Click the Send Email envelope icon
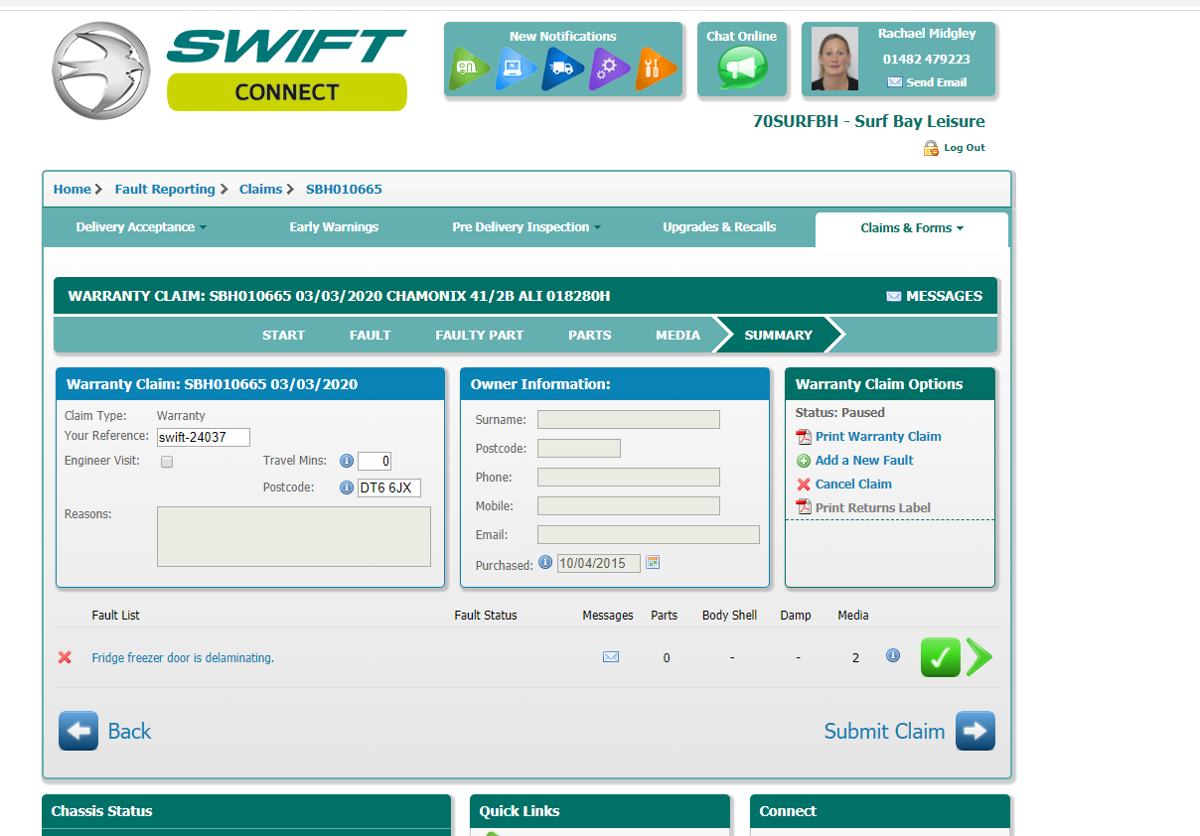This screenshot has width=1200, height=836. click(894, 82)
